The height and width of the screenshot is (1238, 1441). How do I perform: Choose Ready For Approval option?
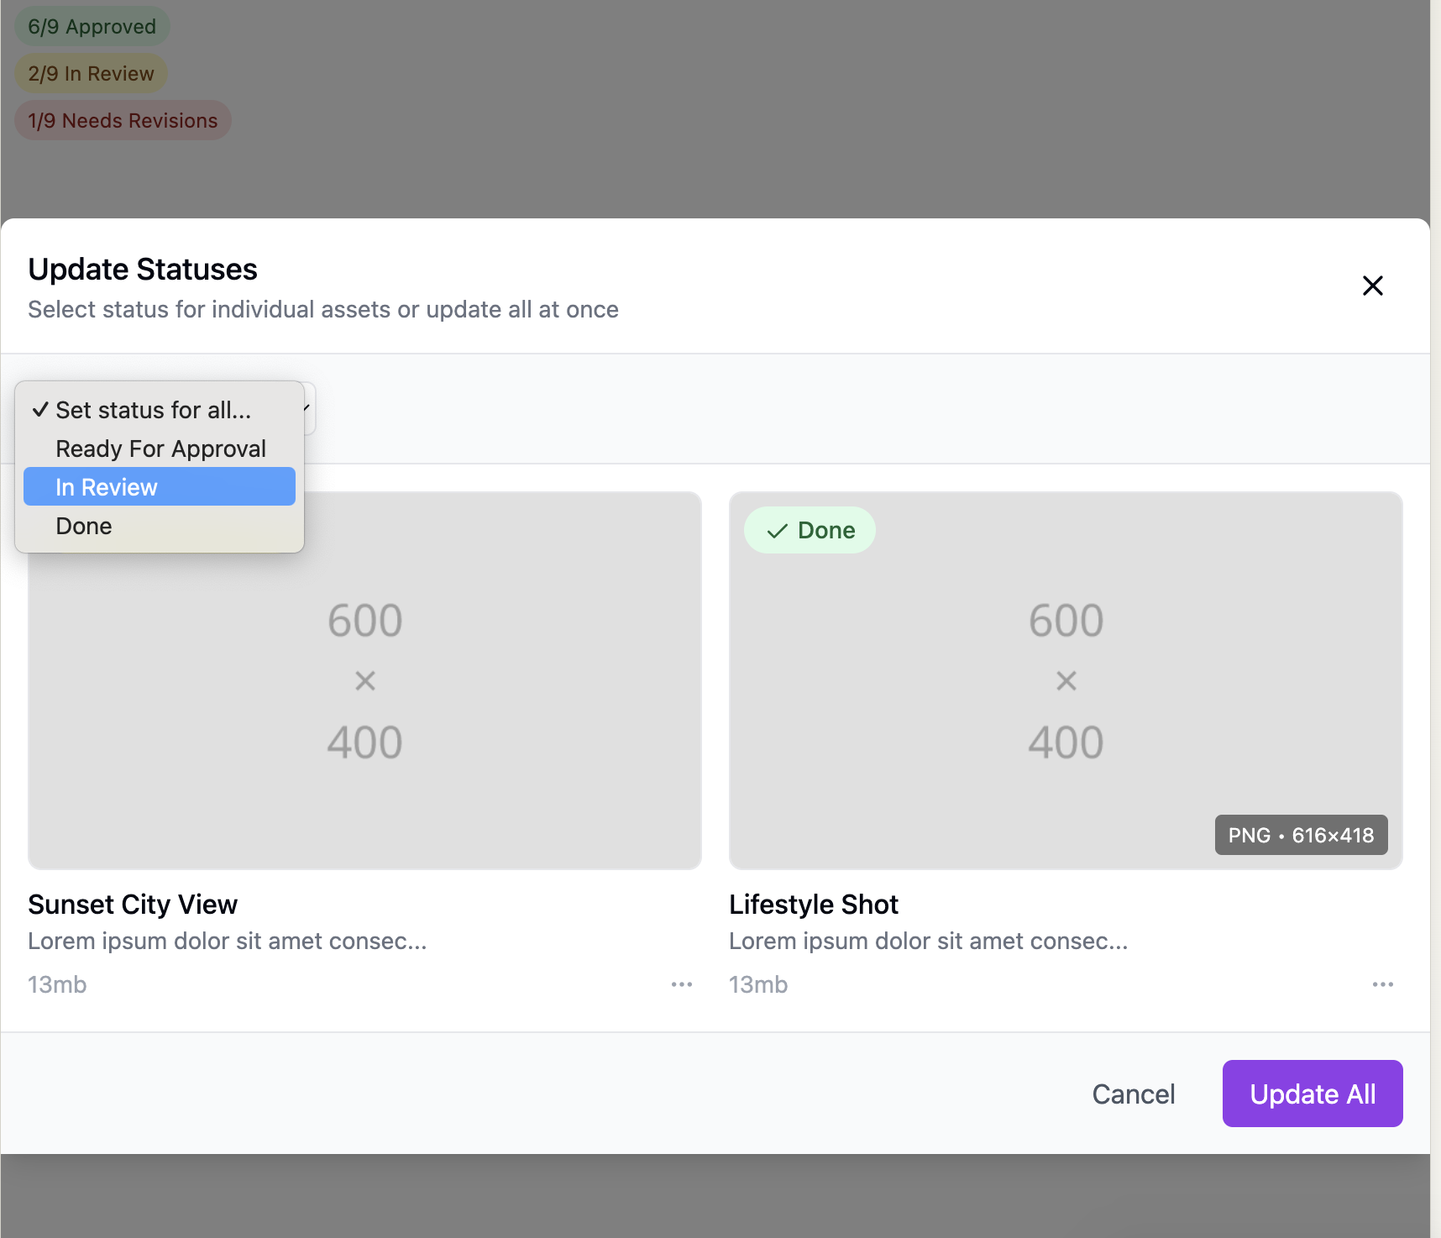point(160,449)
